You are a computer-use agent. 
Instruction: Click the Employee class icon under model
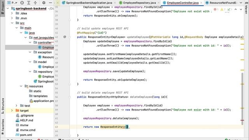pyautogui.click(x=40, y=67)
